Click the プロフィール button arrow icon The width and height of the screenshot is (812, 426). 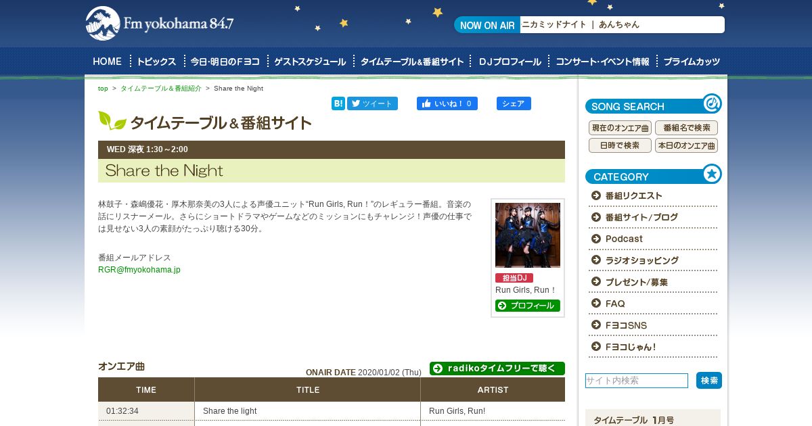point(502,306)
